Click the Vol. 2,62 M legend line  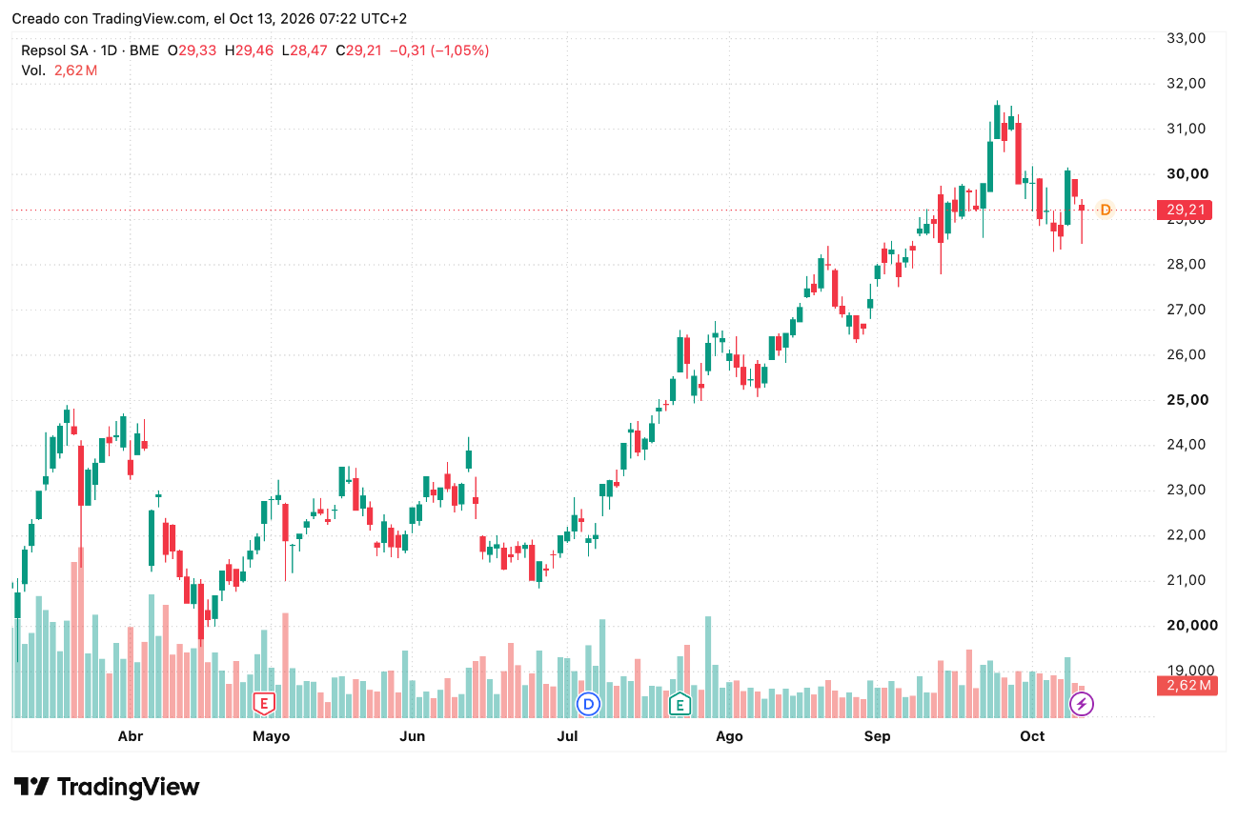click(x=59, y=70)
